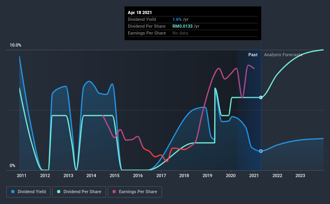Click the 2014 year label on axis
This screenshot has width=330, height=204.
(x=91, y=175)
